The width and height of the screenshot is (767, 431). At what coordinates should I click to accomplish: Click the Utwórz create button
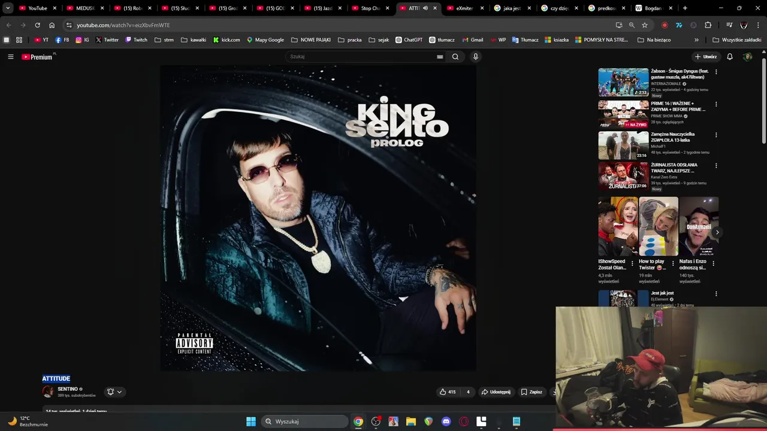point(706,57)
